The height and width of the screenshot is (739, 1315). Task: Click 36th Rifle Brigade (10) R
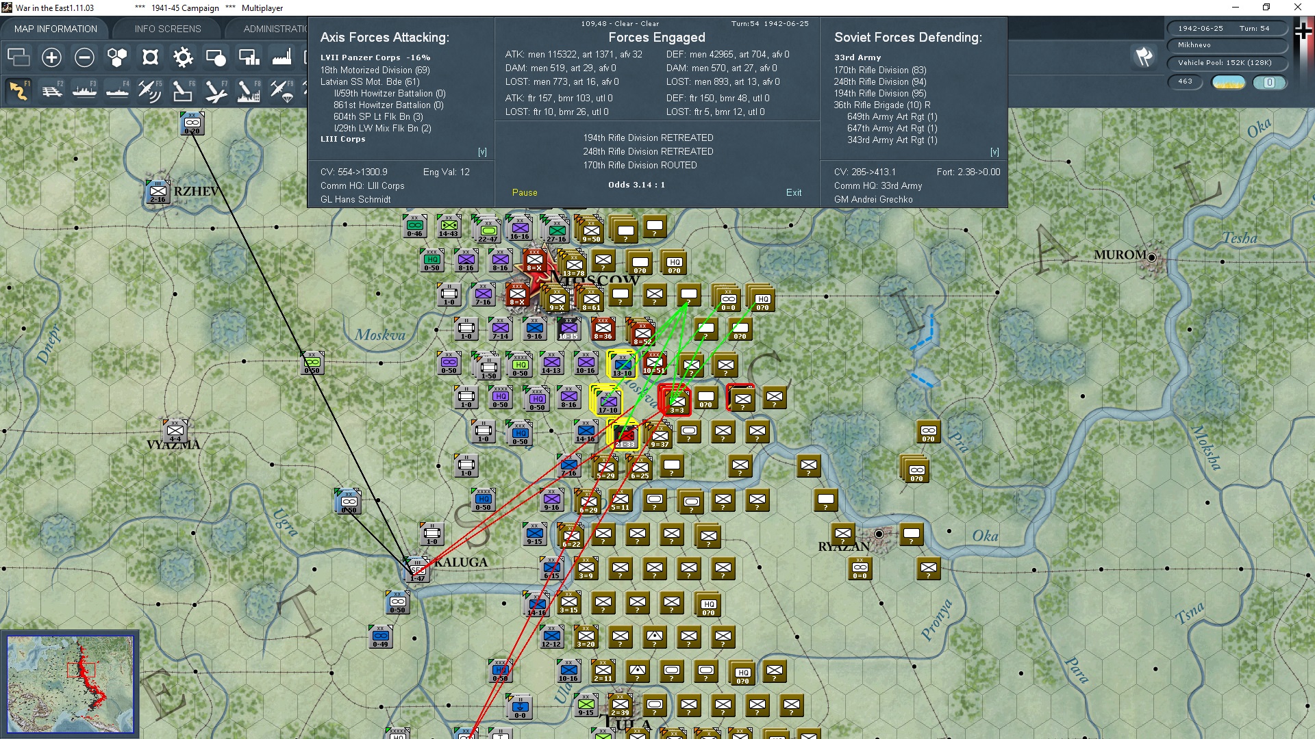point(882,105)
